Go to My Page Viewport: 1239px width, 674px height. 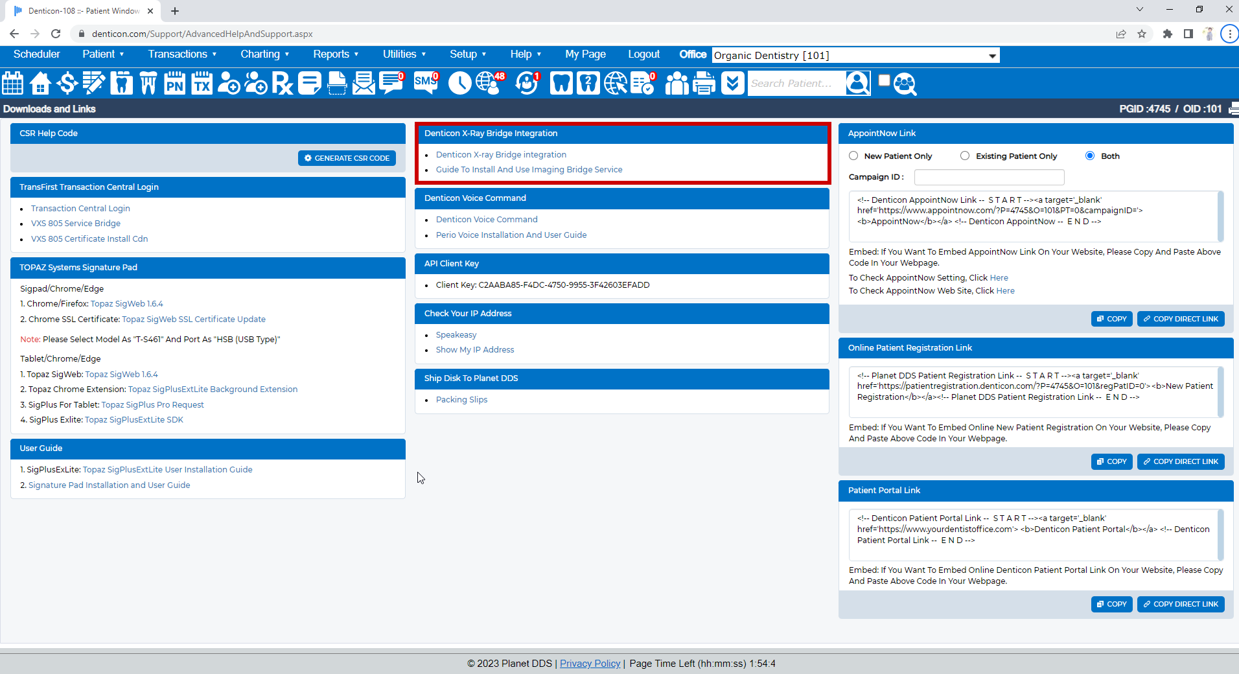pyautogui.click(x=585, y=54)
